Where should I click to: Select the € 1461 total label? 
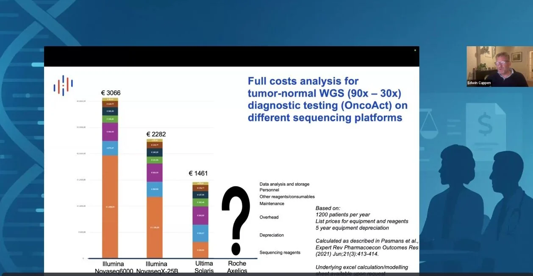tap(198, 173)
